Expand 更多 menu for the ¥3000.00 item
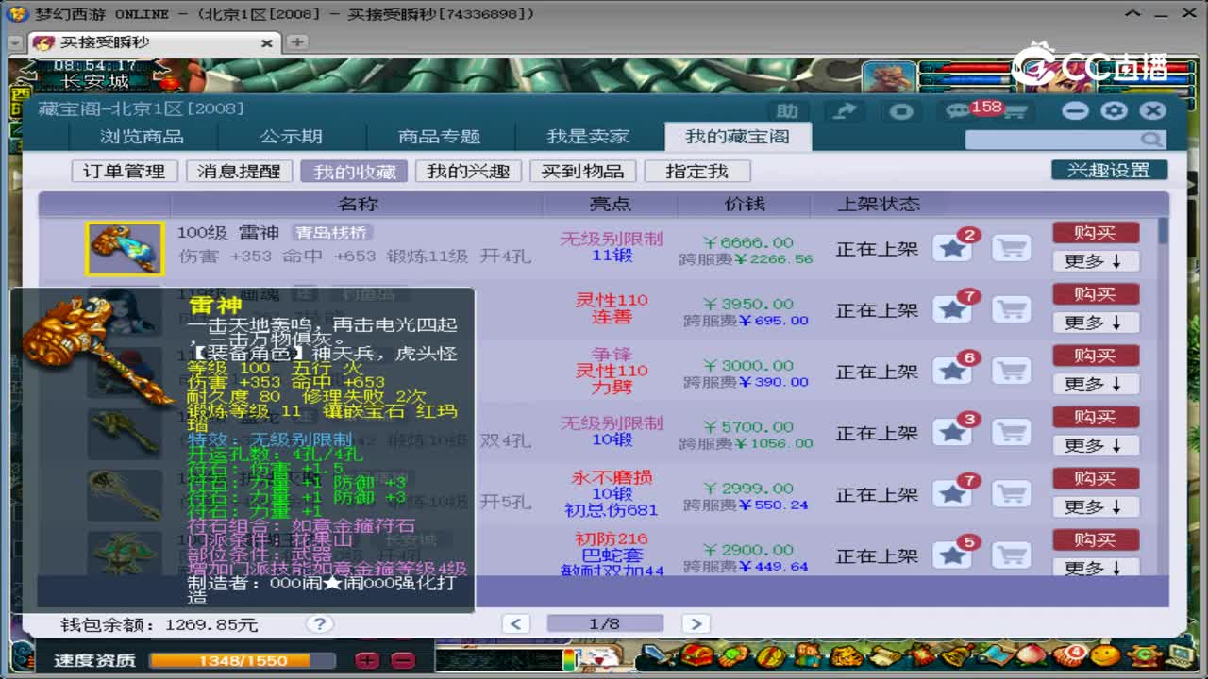Screen dimensions: 1208x679 tap(1096, 384)
